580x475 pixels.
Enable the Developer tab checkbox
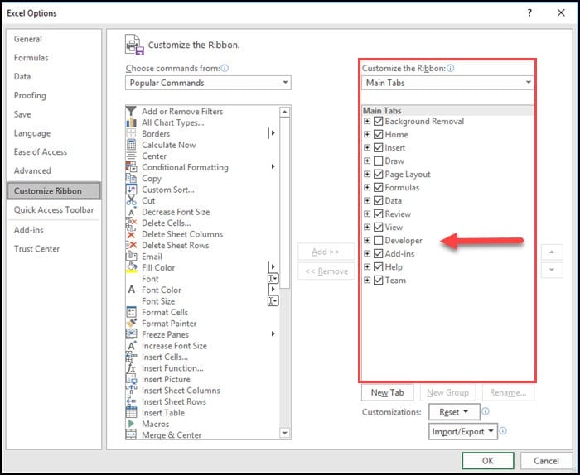click(378, 241)
